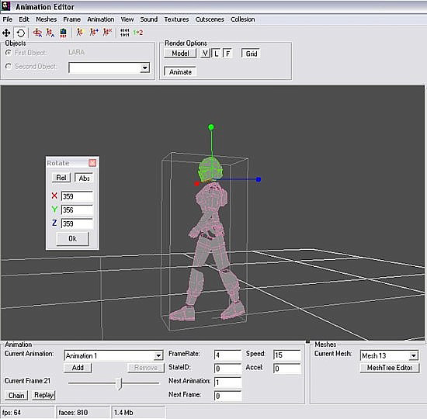Click the binary 0101 toolbar icon
Viewport: 427px width, 419px height.
pos(125,33)
